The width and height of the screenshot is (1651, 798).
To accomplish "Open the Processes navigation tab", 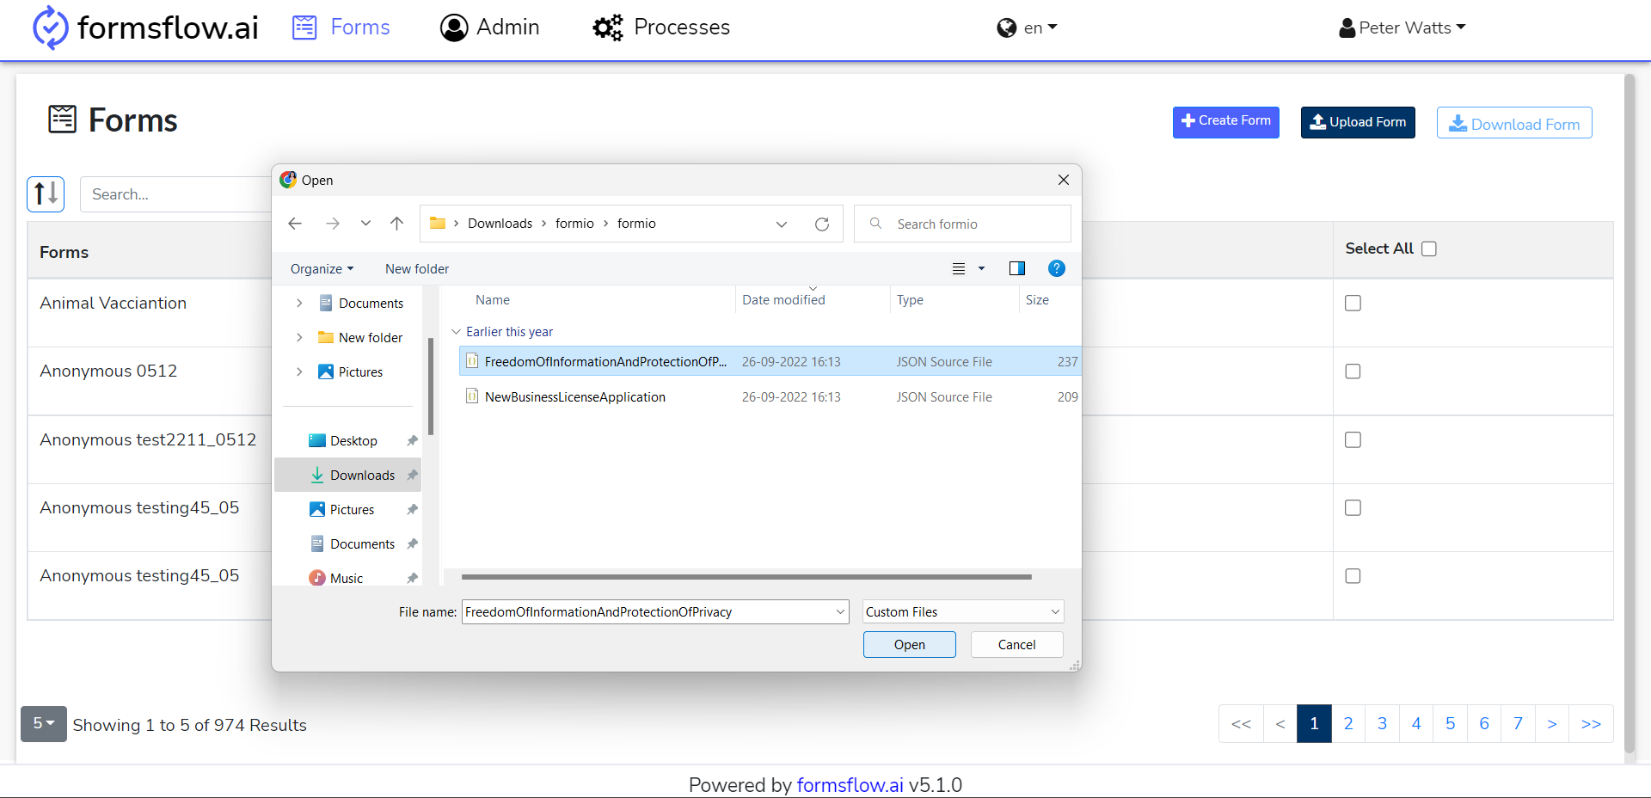I will point(661,28).
